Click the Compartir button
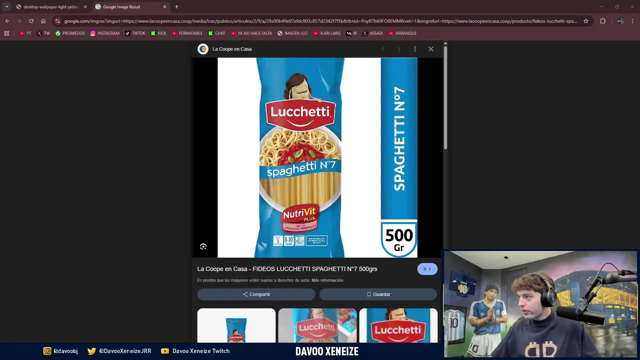The width and height of the screenshot is (640, 360). [256, 294]
